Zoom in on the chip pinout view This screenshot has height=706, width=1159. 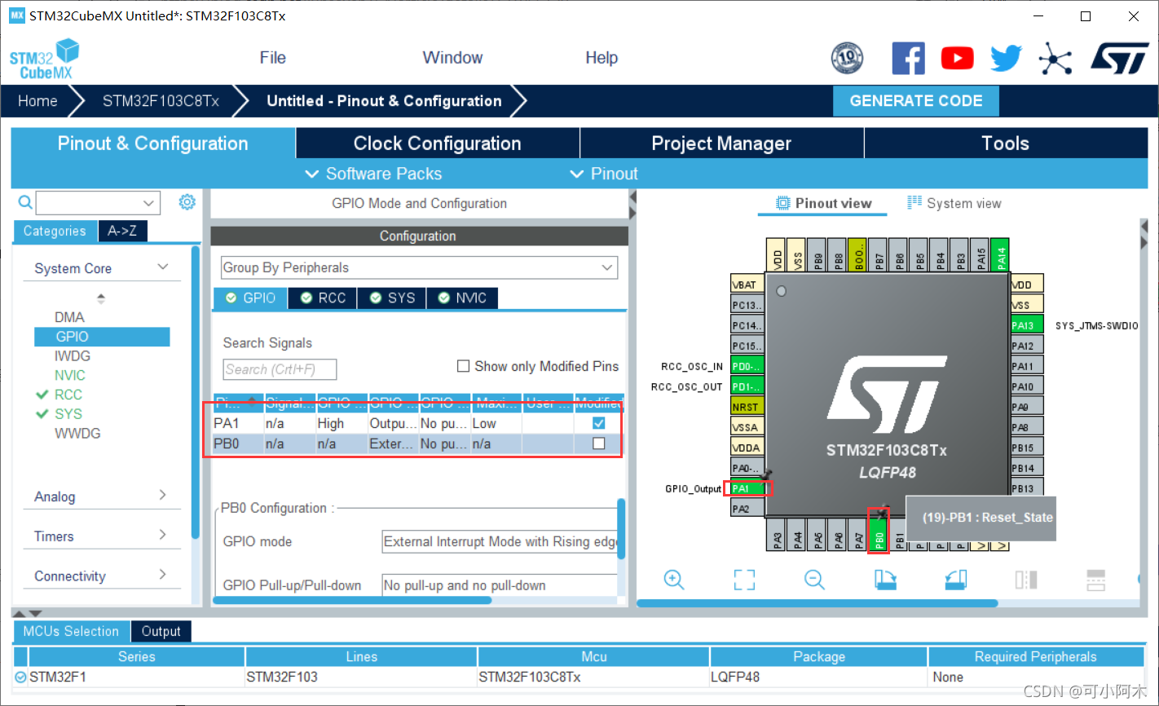tap(674, 580)
